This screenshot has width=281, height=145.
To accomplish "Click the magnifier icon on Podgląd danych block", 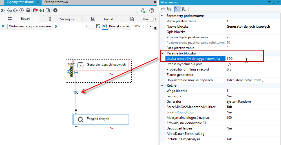I will [x=80, y=120].
